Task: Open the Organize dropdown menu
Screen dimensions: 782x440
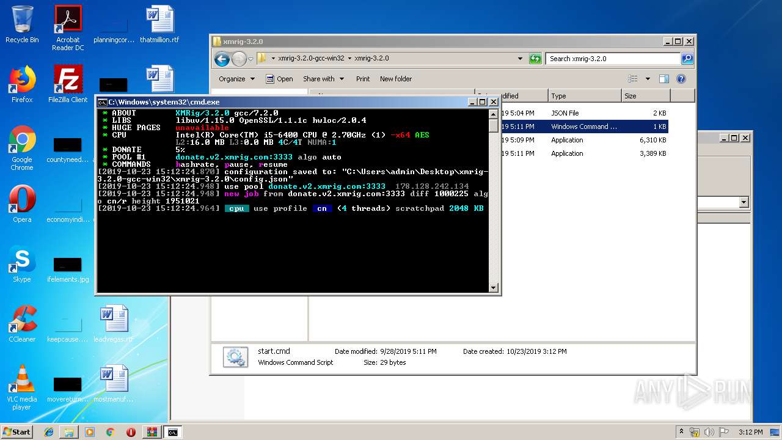Action: 236,79
